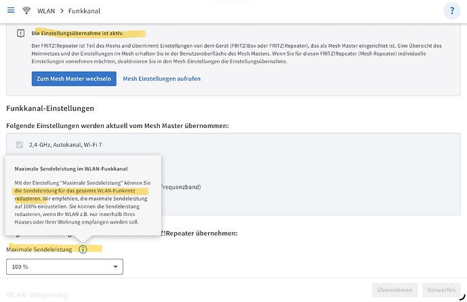
Task: Click the highlighted Einstellungsübernahme ist aktiv text
Action: 78,33
